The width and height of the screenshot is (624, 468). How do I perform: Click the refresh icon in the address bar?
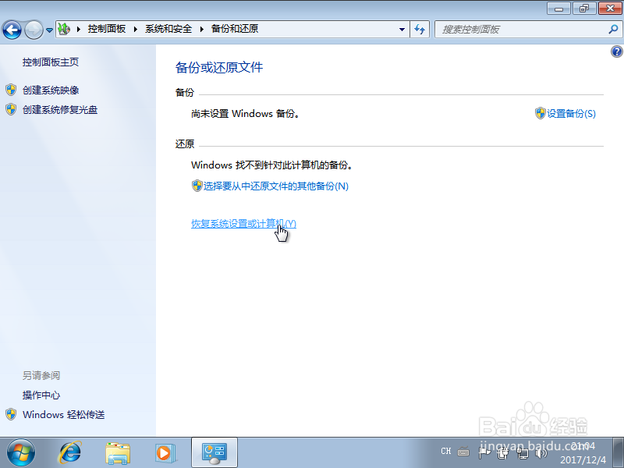tap(420, 29)
